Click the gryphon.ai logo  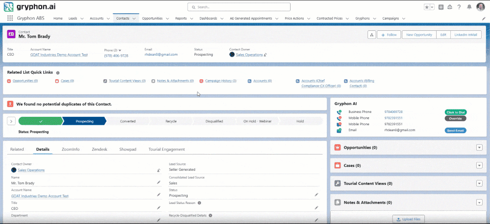pyautogui.click(x=30, y=6)
